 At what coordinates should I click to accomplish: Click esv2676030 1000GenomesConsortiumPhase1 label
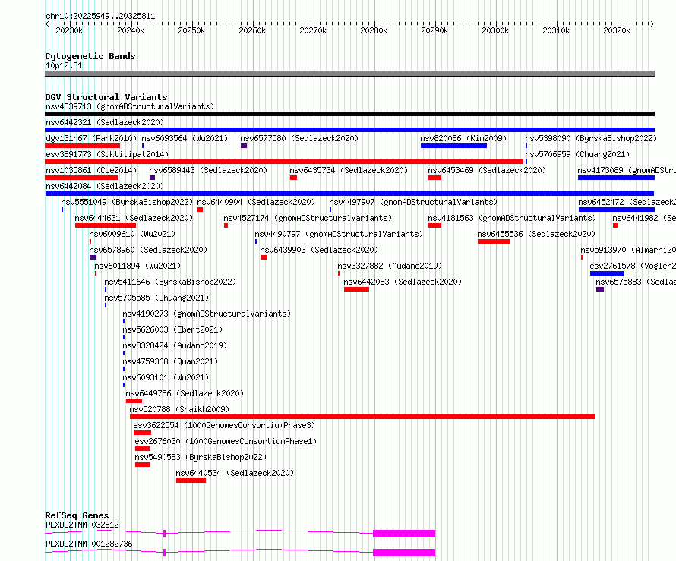(x=226, y=441)
